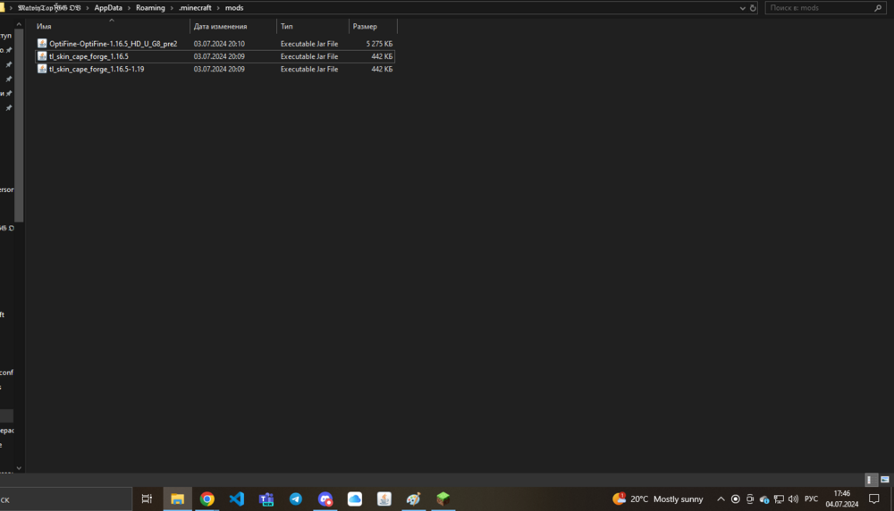
Task: Select file tl_skin_cape_forge_1.16.5
Action: pyautogui.click(x=89, y=55)
